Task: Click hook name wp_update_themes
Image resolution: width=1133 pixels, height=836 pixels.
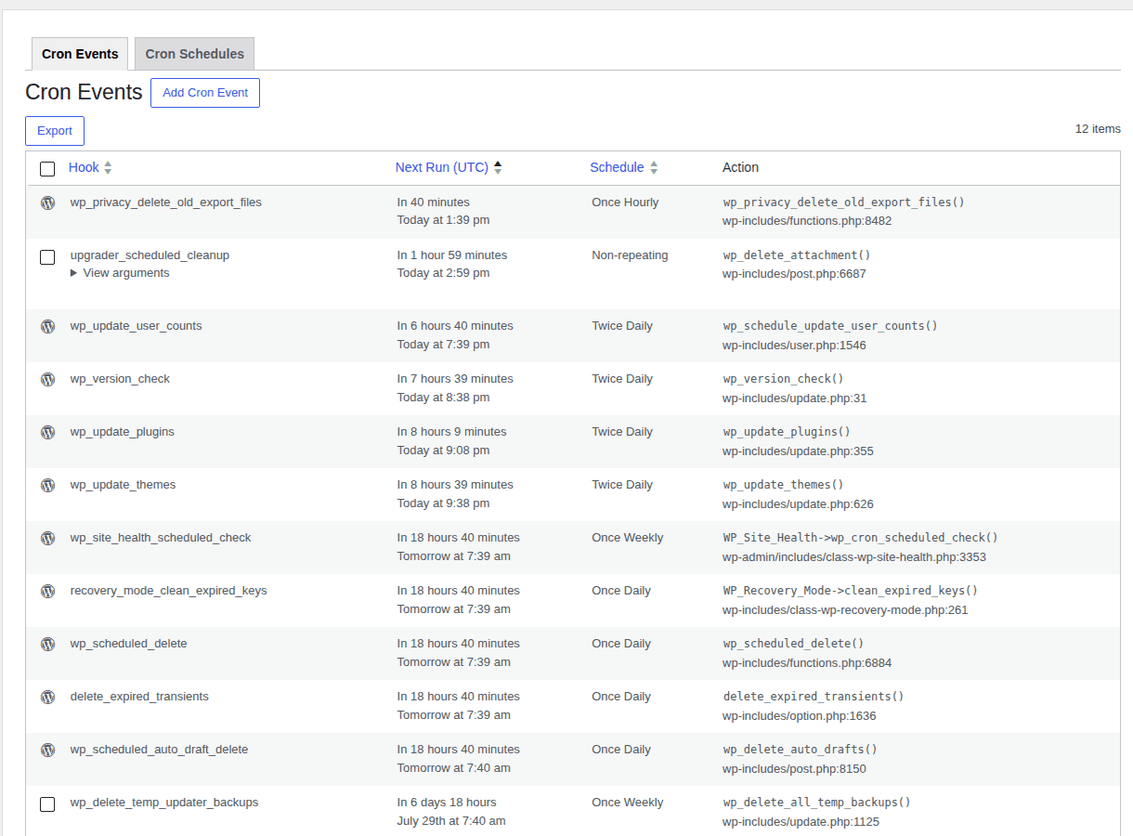Action: [x=123, y=485]
